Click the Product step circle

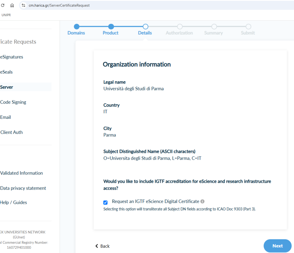[x=111, y=27]
